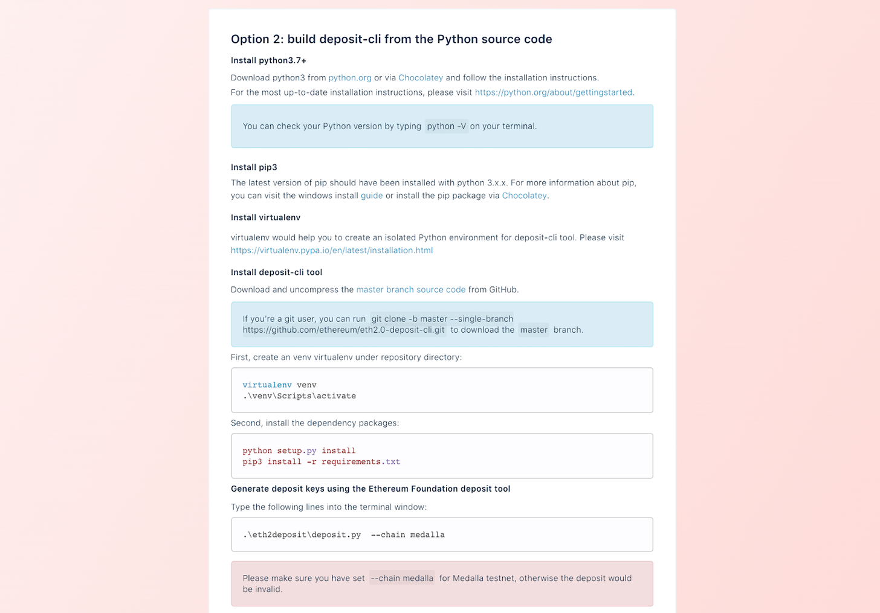
Task: Open the python.org download link
Action: (350, 78)
